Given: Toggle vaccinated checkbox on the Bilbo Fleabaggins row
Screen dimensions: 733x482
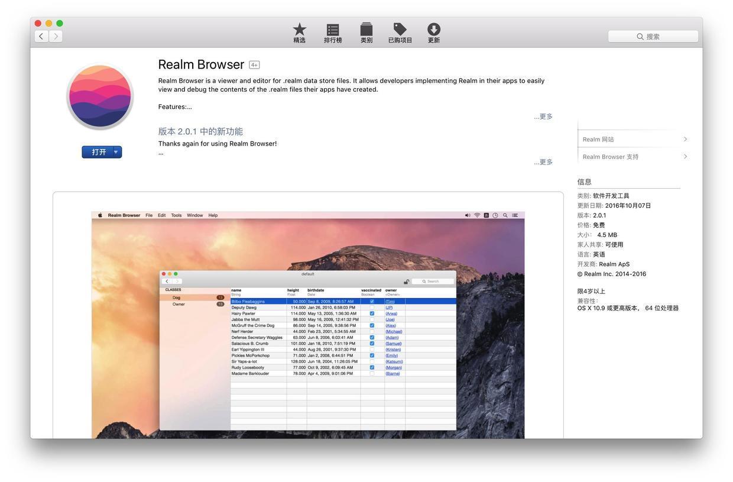Looking at the screenshot, I should pyautogui.click(x=371, y=301).
